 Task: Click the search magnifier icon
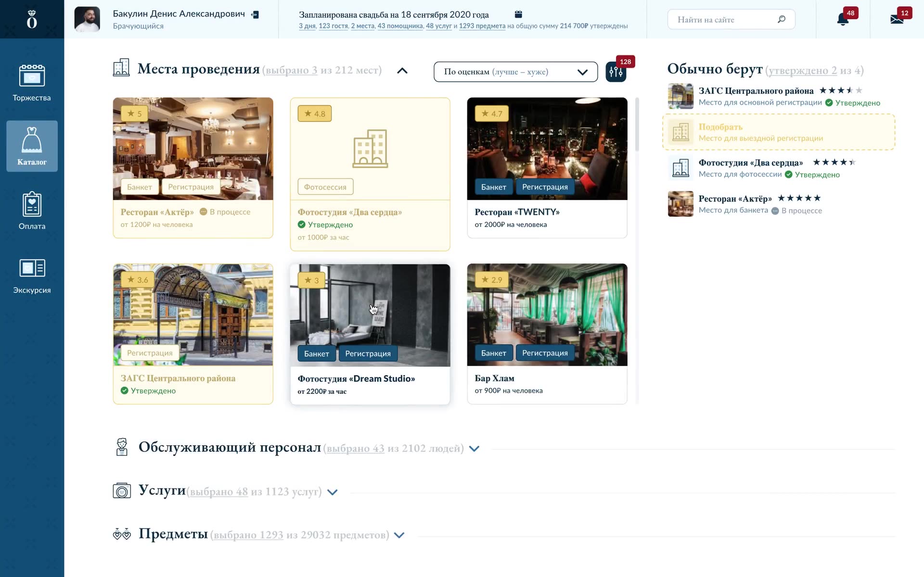(x=782, y=19)
